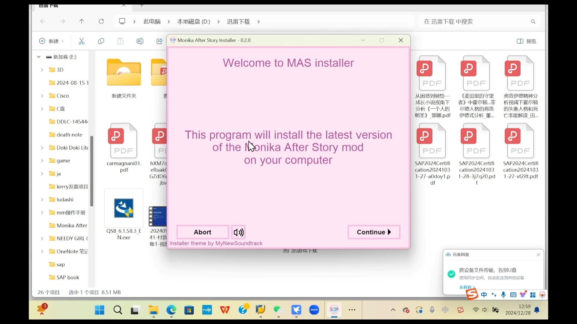Expand the game folder node
Image resolution: width=577 pixels, height=324 pixels.
tap(42, 161)
